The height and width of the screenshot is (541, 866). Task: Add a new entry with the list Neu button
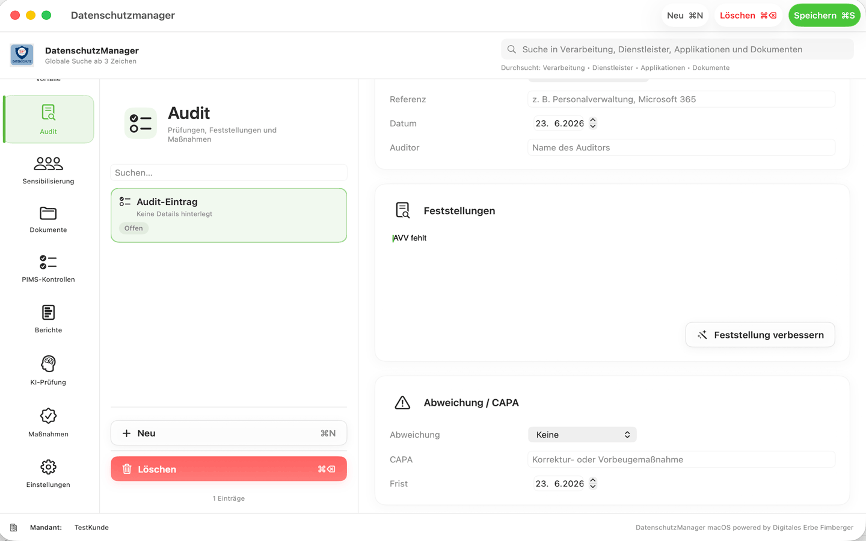pyautogui.click(x=229, y=433)
